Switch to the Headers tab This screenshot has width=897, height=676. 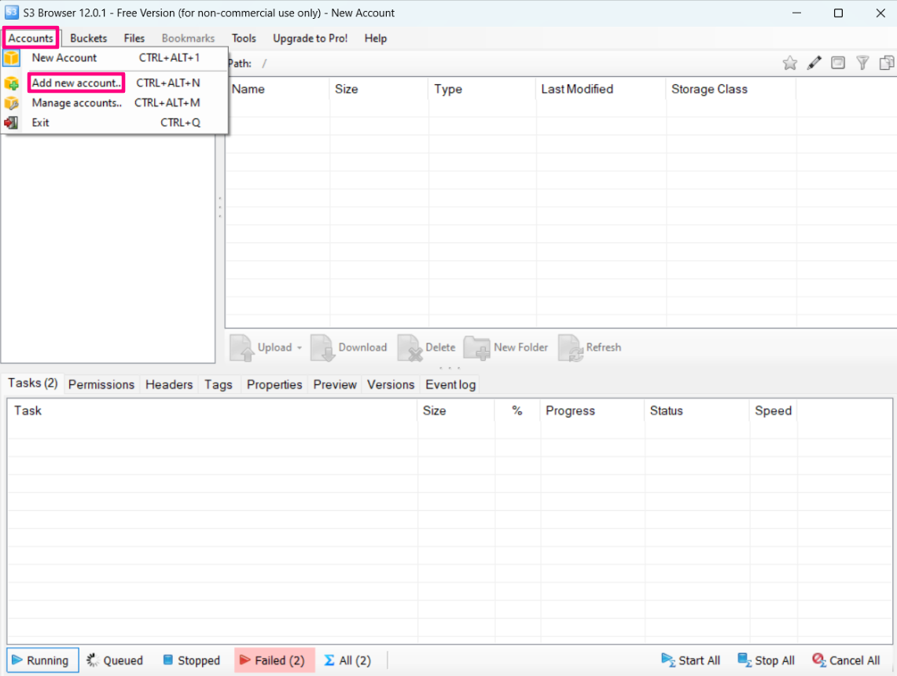pyautogui.click(x=169, y=384)
